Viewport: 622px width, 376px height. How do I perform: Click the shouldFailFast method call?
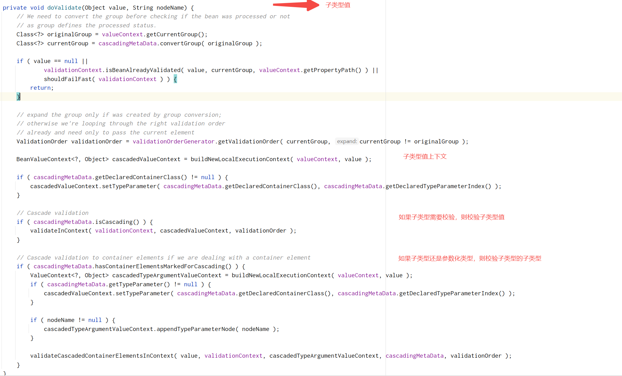click(67, 79)
